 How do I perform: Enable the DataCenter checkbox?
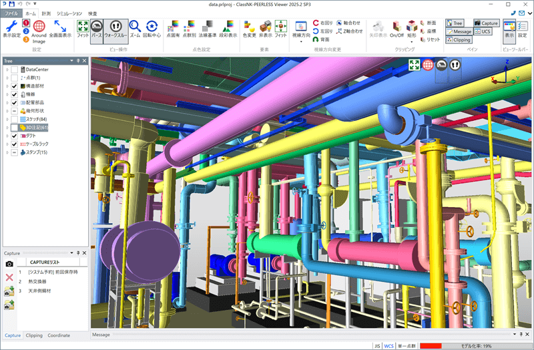[x=15, y=69]
